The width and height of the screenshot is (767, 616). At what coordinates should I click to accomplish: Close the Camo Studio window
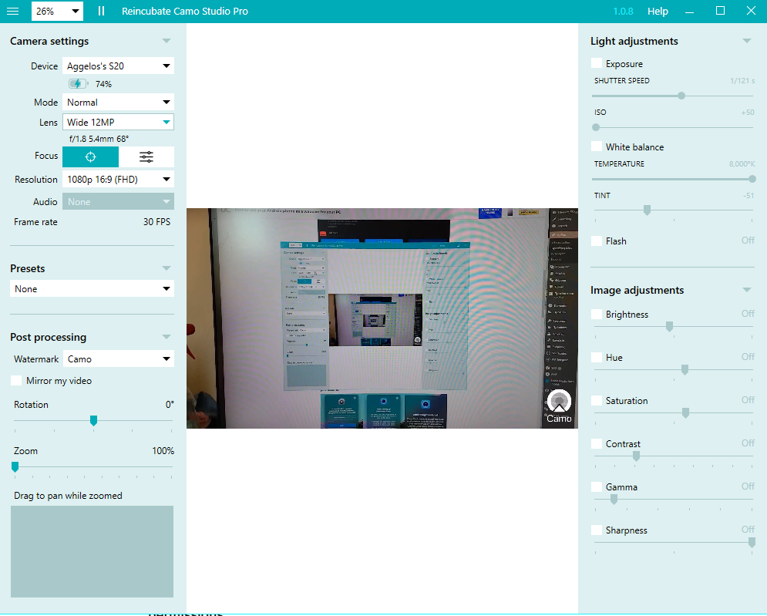[x=751, y=11]
